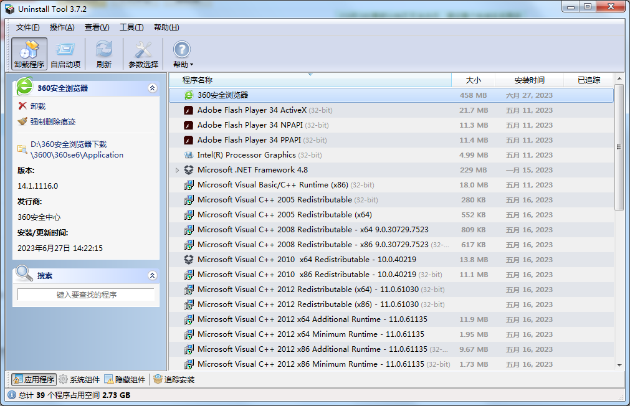
Task: Select the 卸载程序 toolbar icon
Action: [x=29, y=54]
